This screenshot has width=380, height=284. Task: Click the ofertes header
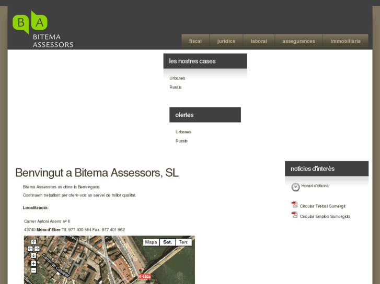point(205,115)
